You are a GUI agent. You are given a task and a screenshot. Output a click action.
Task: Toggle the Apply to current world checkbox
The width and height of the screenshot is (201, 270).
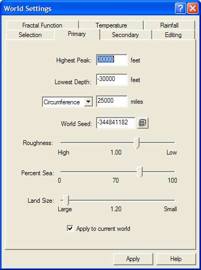[70, 228]
